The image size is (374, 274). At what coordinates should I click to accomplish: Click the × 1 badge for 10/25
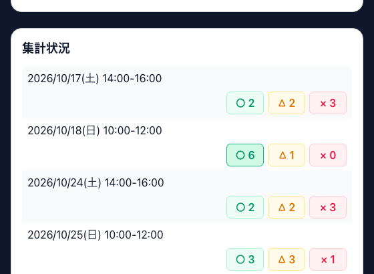point(328,259)
